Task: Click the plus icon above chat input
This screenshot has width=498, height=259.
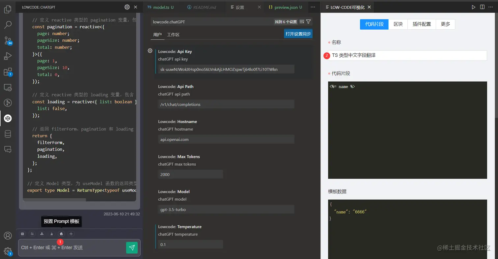Action: coord(71,234)
